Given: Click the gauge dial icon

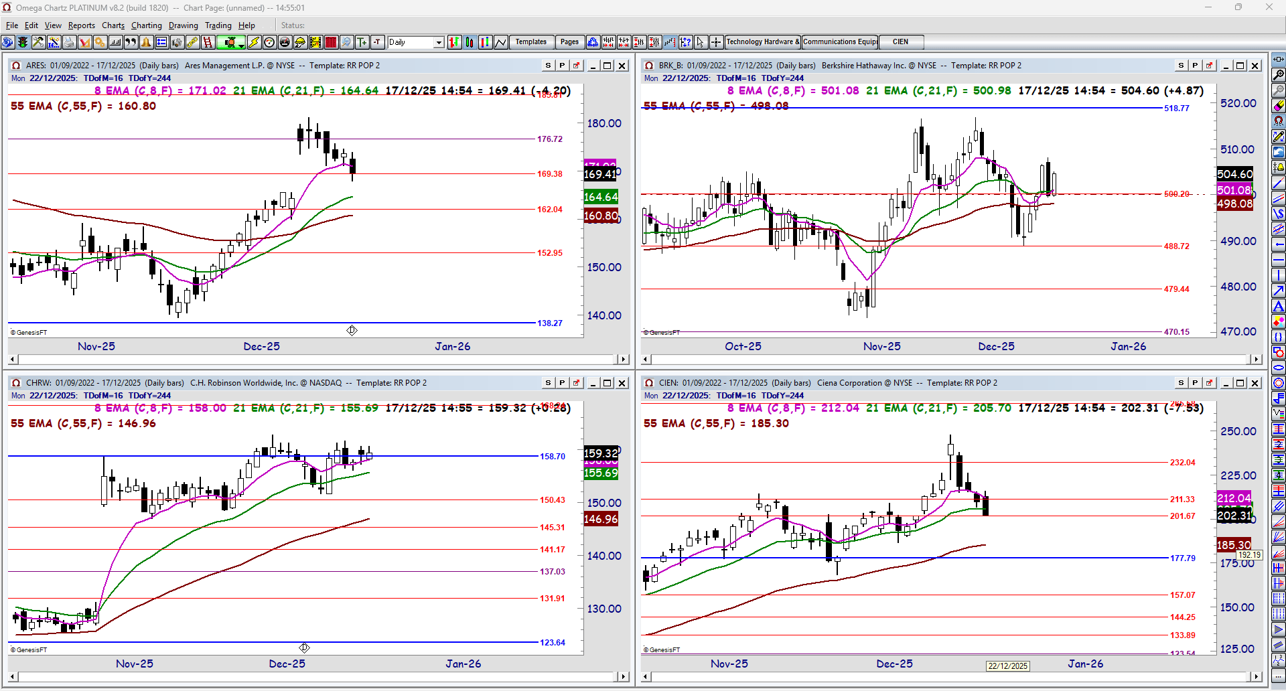Looking at the screenshot, I should click(x=269, y=42).
